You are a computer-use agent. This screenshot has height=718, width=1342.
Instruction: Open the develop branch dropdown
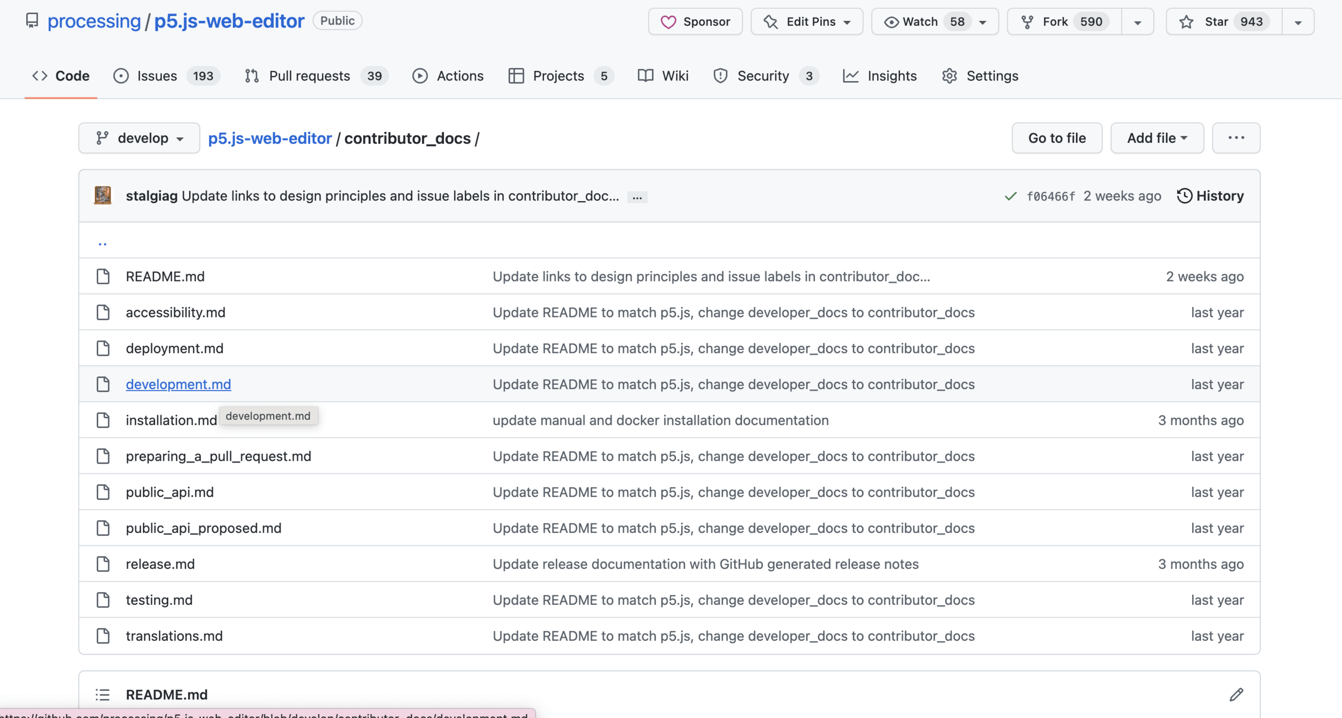point(139,138)
